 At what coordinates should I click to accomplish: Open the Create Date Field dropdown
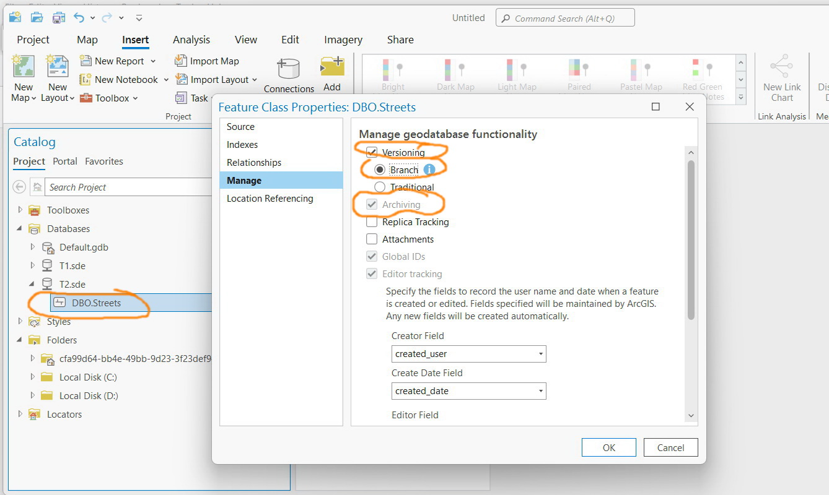pos(469,391)
